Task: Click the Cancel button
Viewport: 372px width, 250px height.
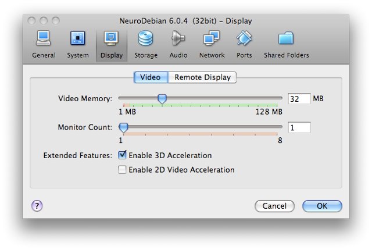Action: (274, 206)
